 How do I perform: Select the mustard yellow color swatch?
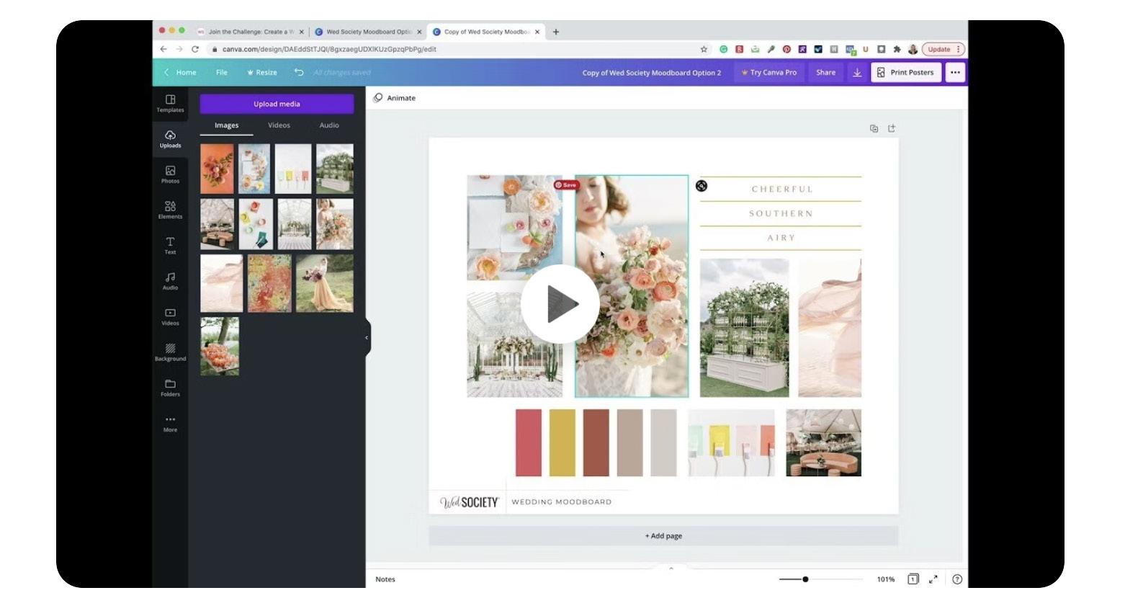pyautogui.click(x=562, y=442)
